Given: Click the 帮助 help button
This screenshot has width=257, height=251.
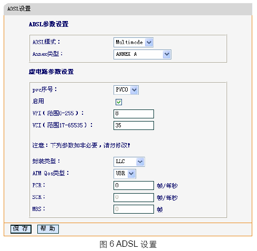Looking at the screenshot, I should pos(48,229).
